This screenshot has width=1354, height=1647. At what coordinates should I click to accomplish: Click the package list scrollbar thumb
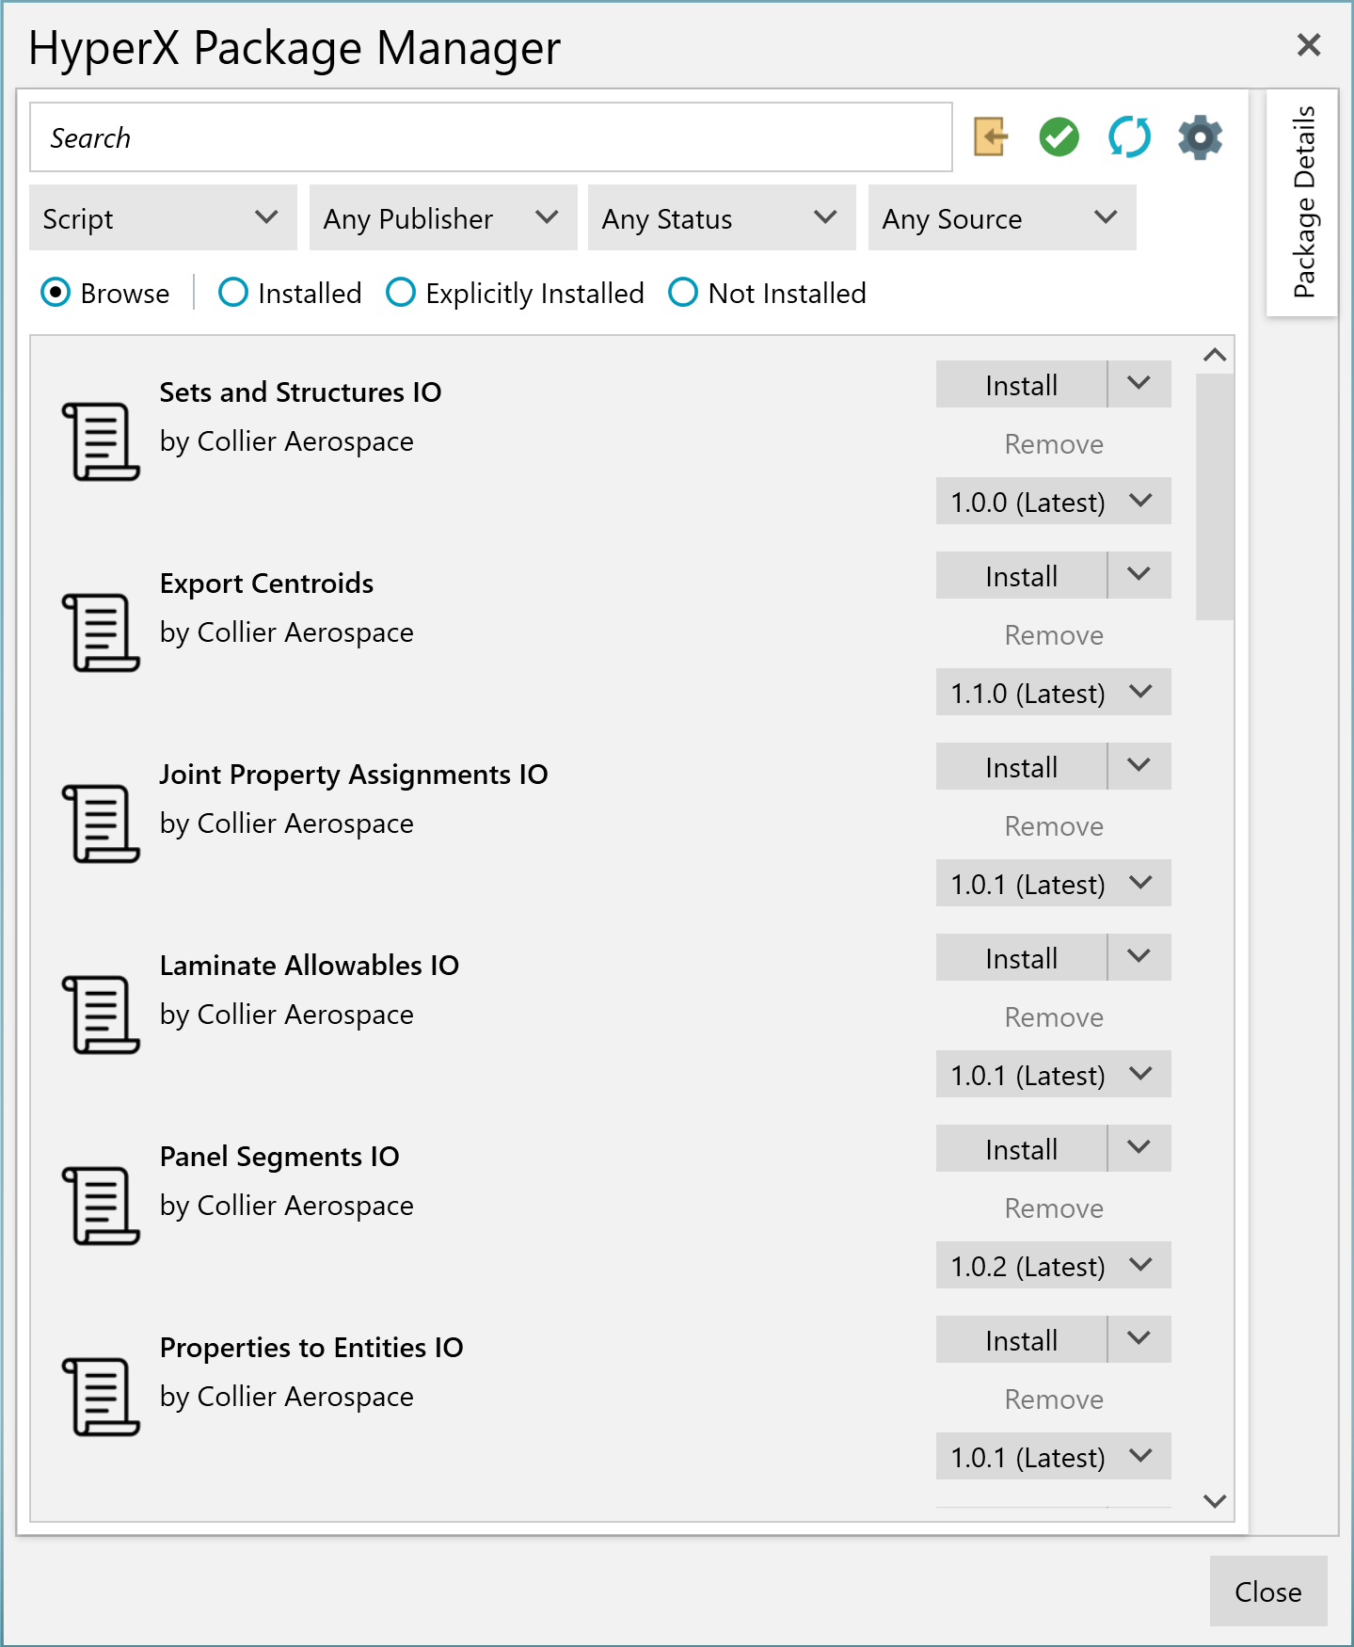(x=1215, y=497)
